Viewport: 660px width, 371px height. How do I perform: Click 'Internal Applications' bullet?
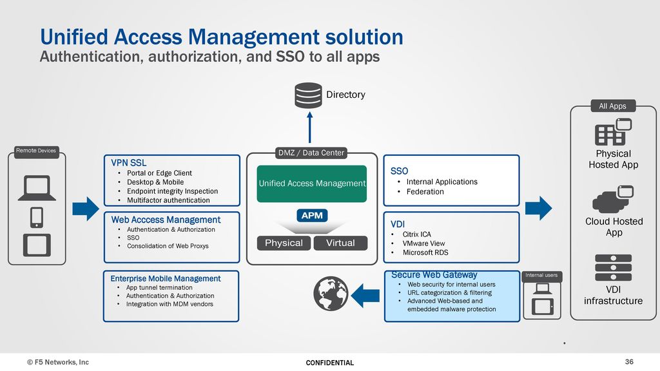pyautogui.click(x=442, y=182)
